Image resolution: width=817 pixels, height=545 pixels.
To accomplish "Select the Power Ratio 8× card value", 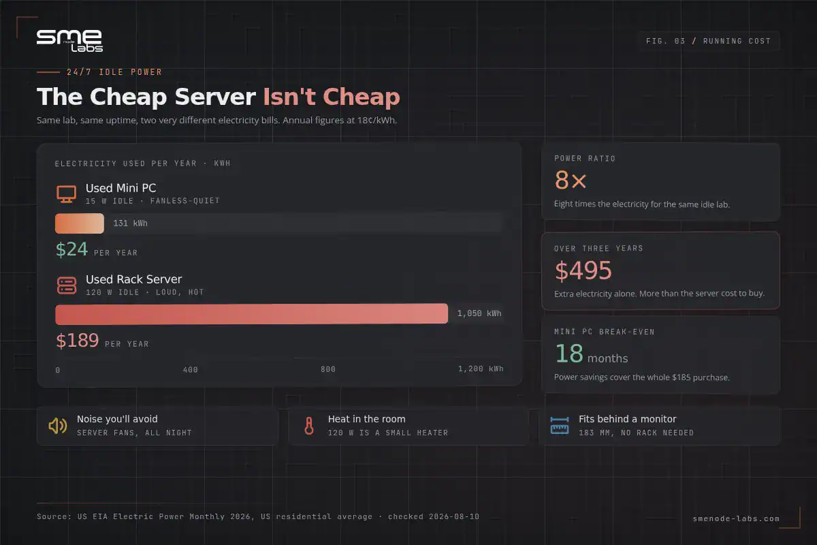I will [x=570, y=181].
